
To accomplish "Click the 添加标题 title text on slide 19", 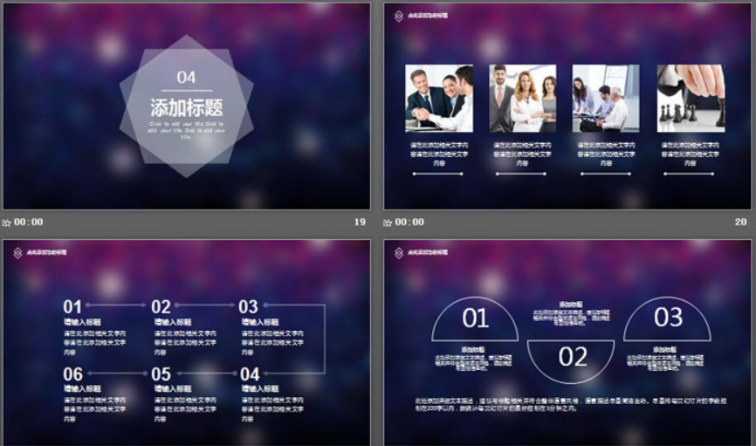I will tap(186, 107).
